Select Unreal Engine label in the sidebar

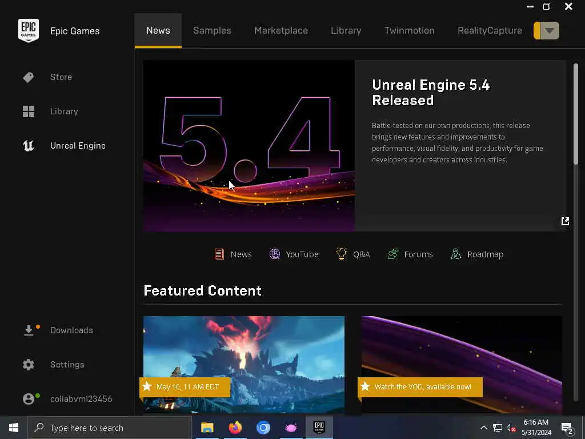coord(78,146)
